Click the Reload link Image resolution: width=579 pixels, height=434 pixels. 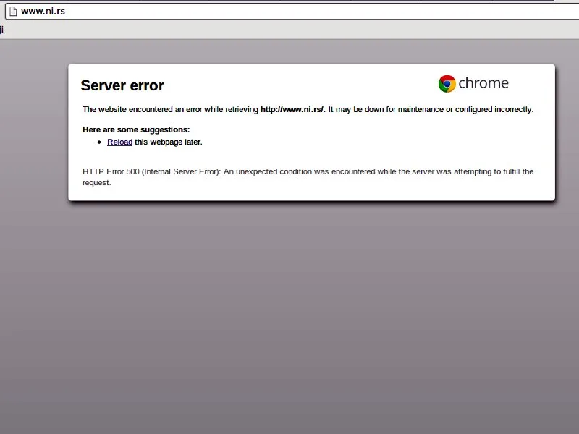click(119, 142)
